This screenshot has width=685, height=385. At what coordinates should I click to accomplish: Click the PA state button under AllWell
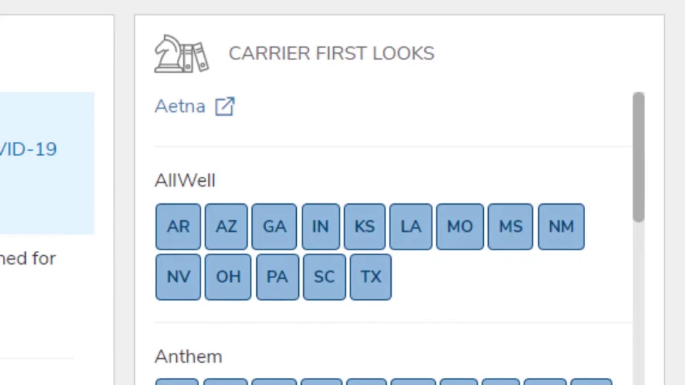point(277,277)
